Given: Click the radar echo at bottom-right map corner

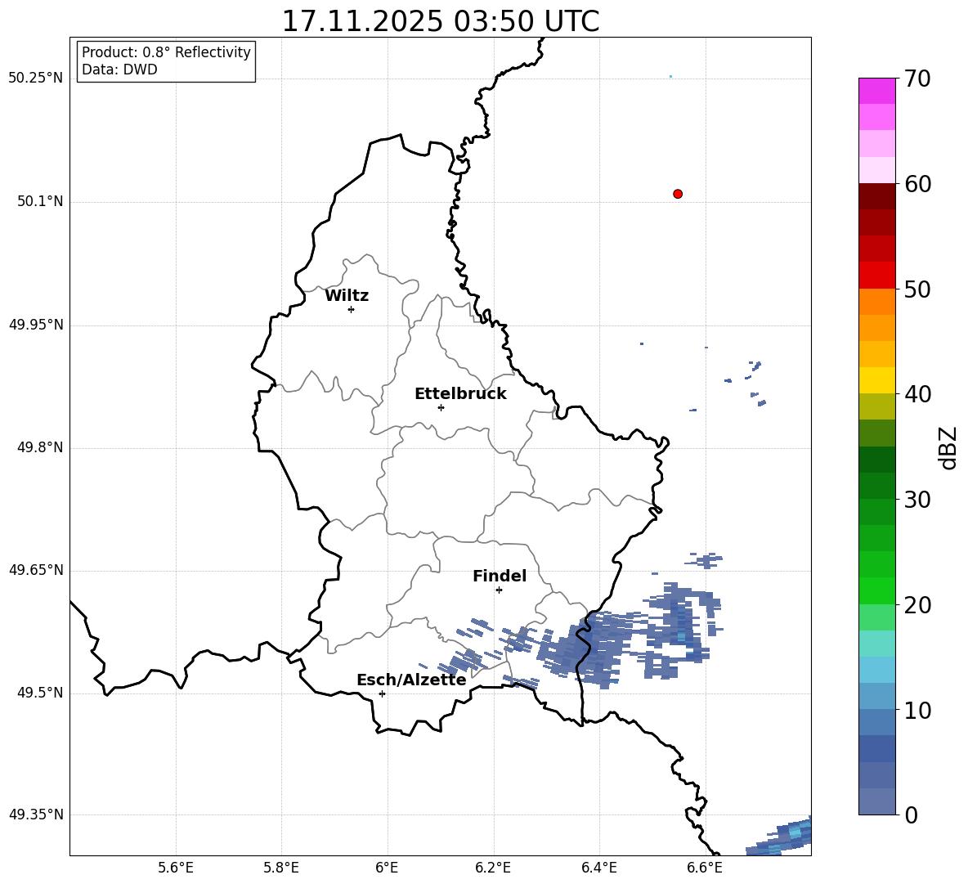Looking at the screenshot, I should 779,837.
